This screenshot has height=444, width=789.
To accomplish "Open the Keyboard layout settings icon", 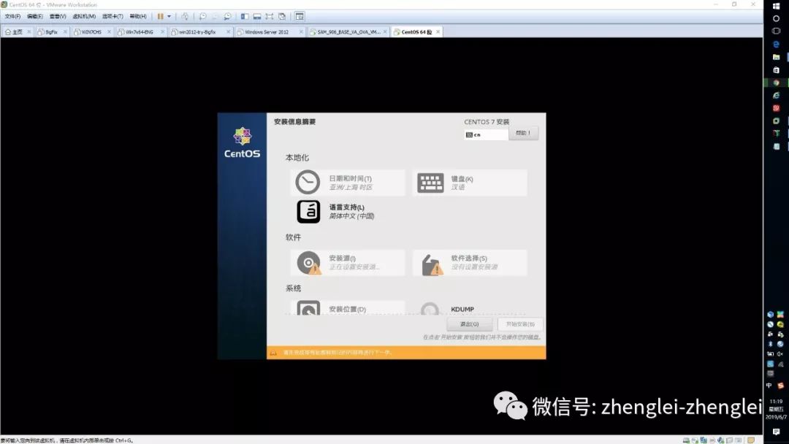I will point(430,183).
